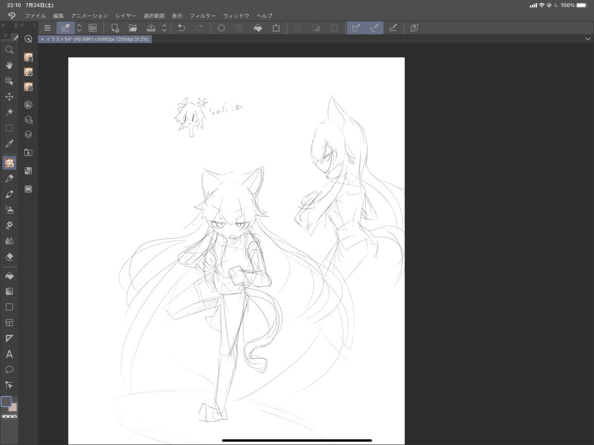The image size is (594, 445).
Task: Open the Sub Tool panel icon
Action: 28,57
